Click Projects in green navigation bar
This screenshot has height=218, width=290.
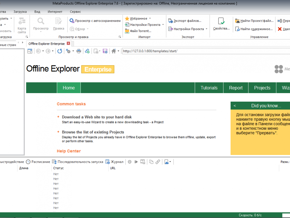pyautogui.click(x=262, y=88)
